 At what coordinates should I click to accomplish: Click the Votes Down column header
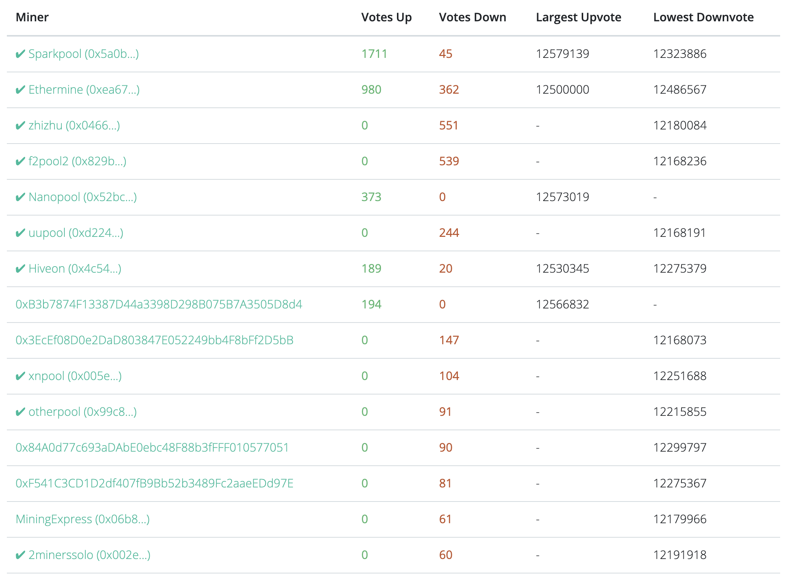pyautogui.click(x=473, y=18)
